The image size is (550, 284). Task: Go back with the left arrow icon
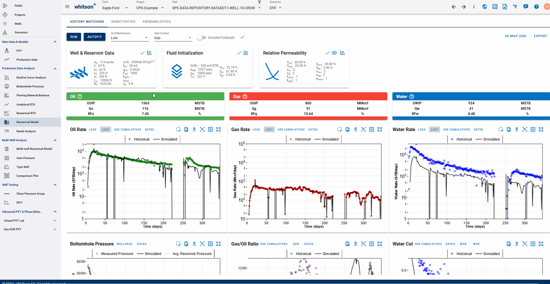point(454,7)
